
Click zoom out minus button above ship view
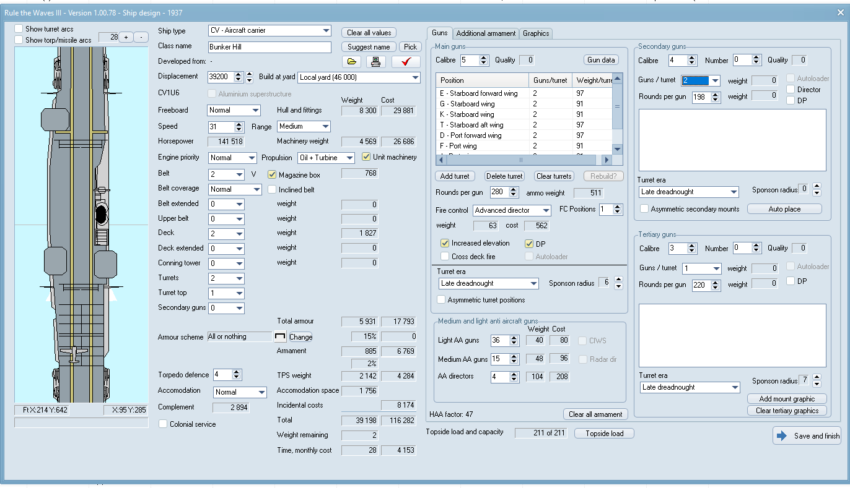tap(141, 37)
